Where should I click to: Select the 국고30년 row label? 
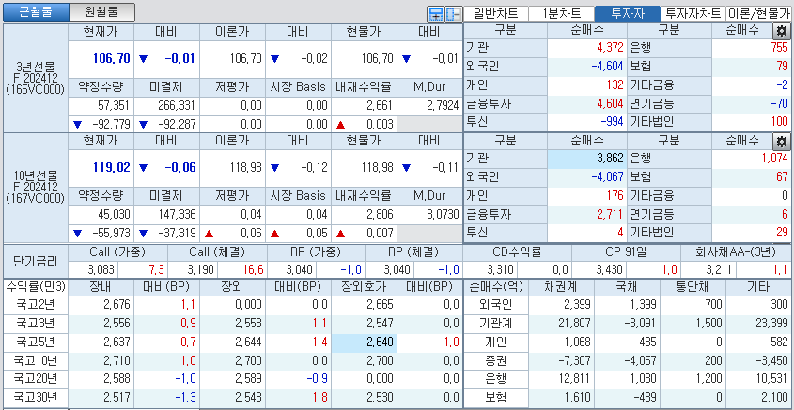point(36,397)
